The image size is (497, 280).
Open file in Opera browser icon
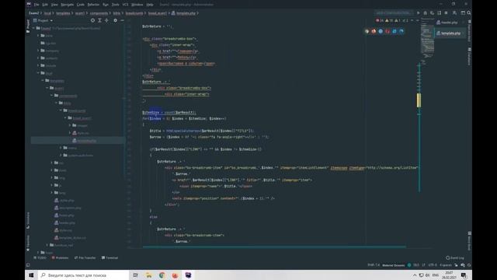coord(388,31)
